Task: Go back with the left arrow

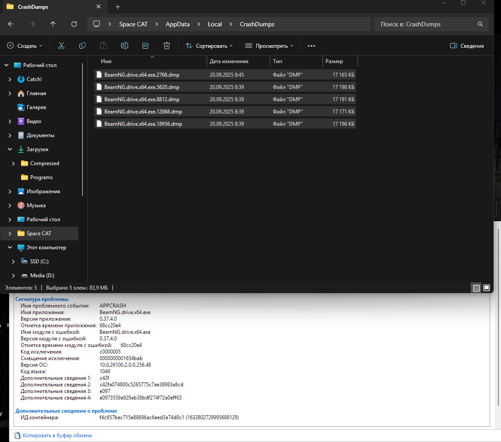Action: tap(11, 24)
